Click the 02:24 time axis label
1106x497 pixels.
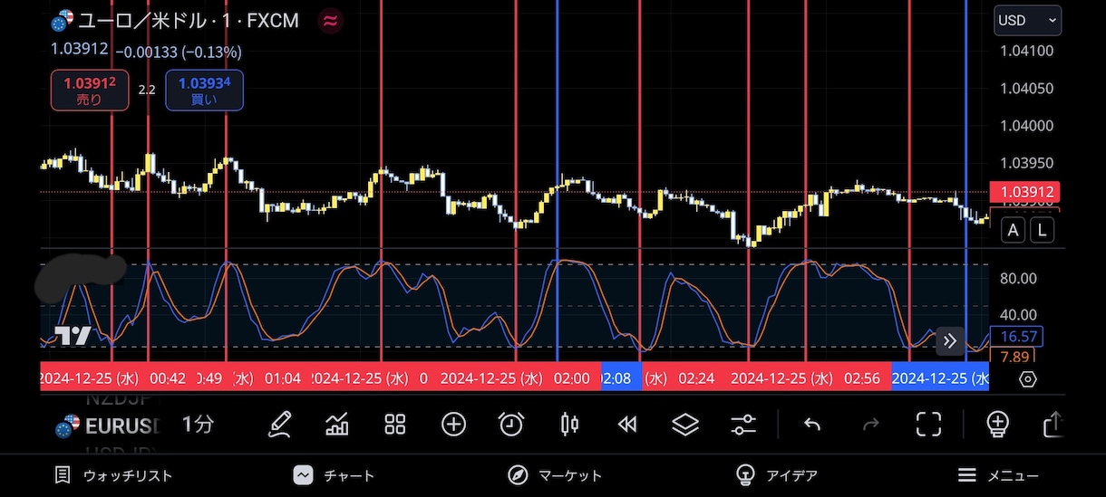click(x=696, y=378)
